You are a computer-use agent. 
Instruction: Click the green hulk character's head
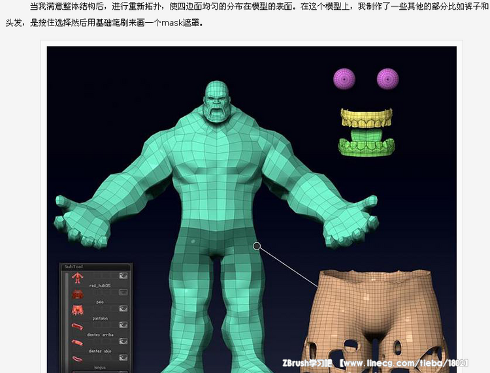pos(216,101)
